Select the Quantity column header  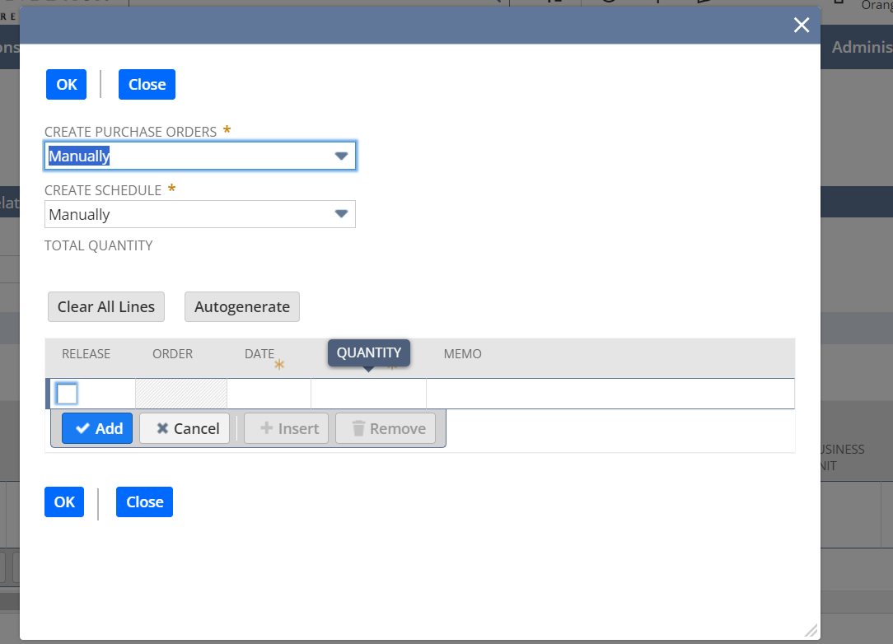(368, 352)
